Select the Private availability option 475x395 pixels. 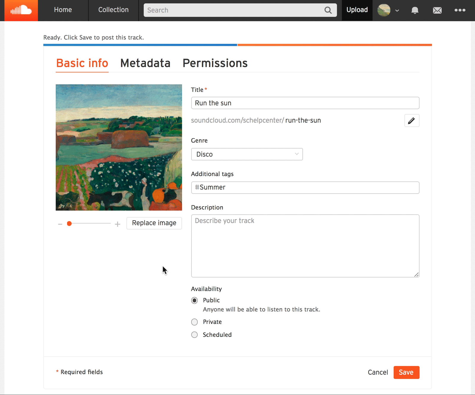[194, 322]
